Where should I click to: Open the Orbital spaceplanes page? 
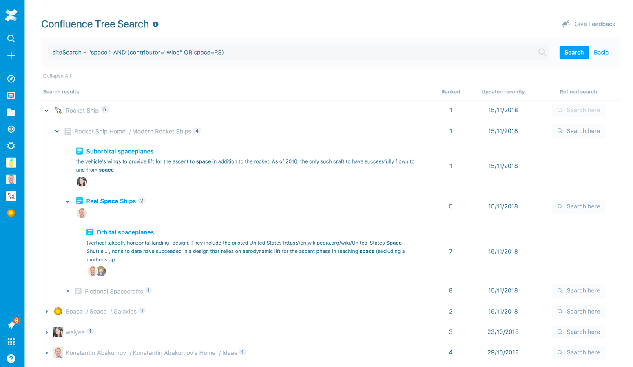(x=125, y=232)
